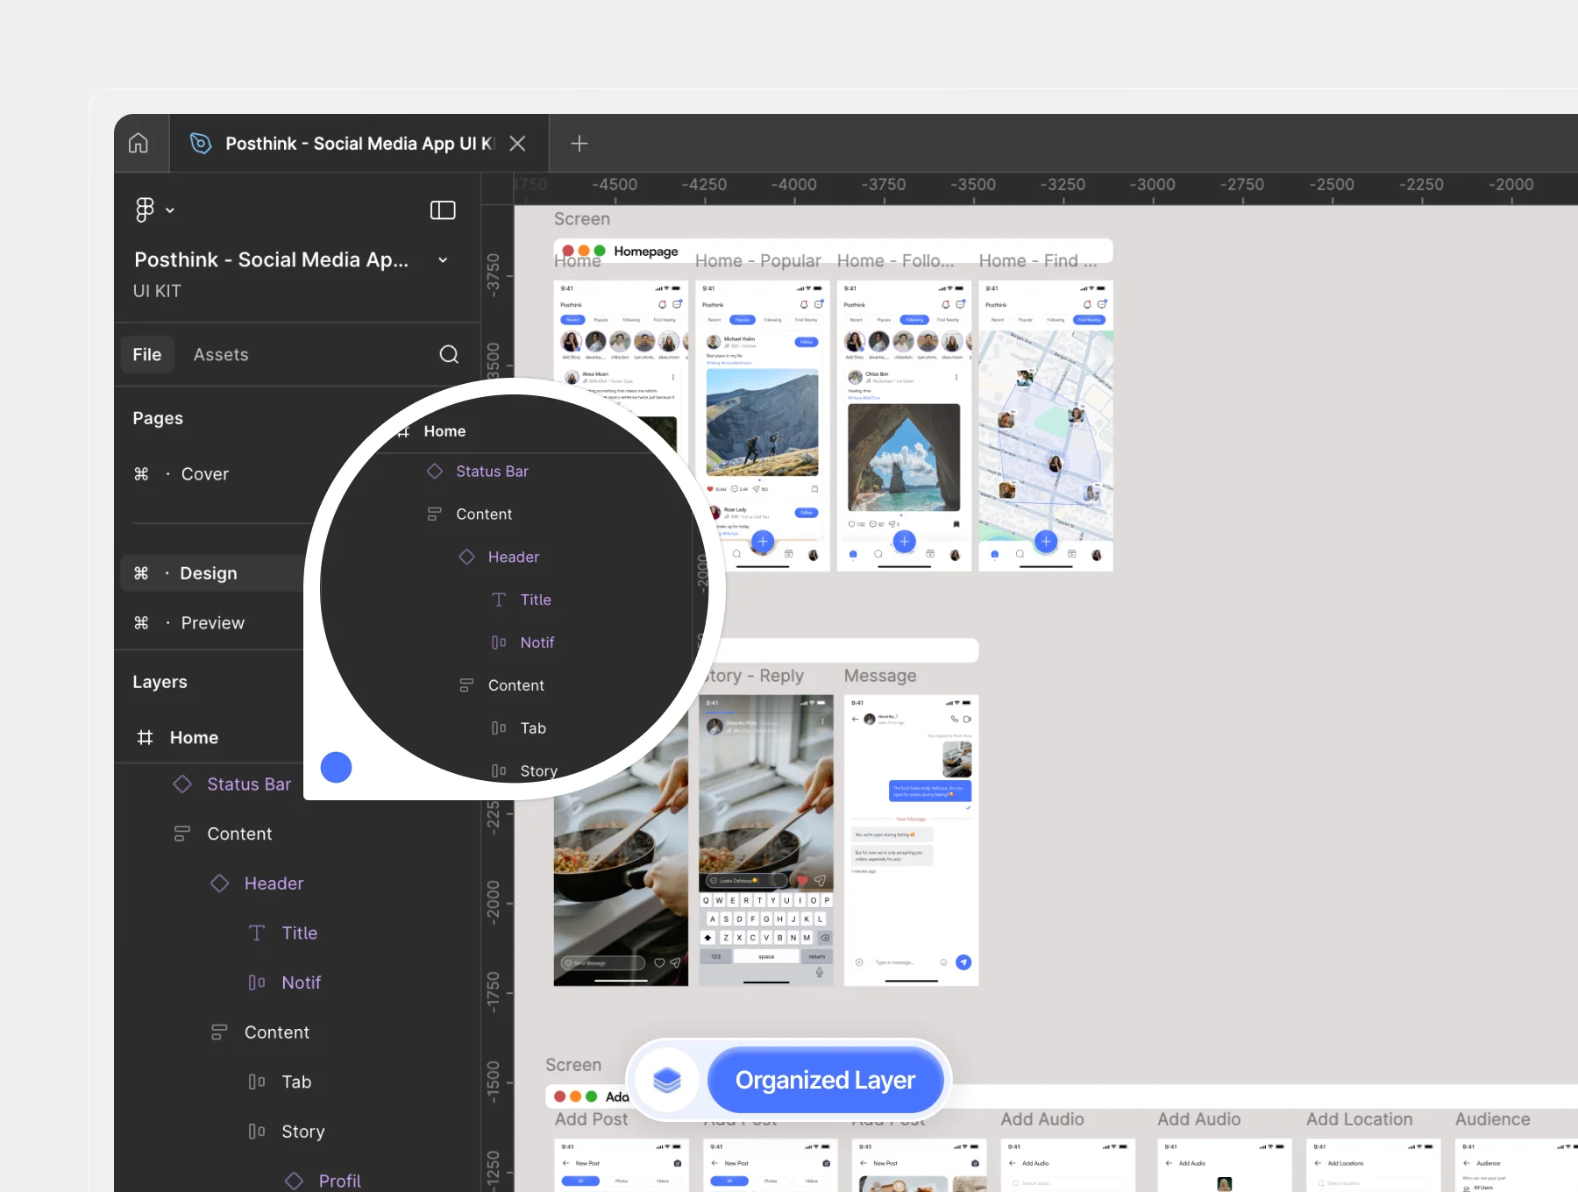
Task: Add a new tab with plus
Action: (579, 143)
